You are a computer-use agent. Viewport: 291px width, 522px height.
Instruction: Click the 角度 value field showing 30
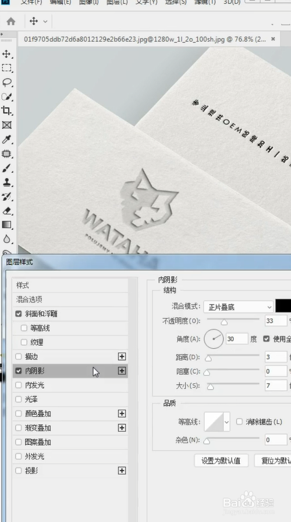tap(237, 339)
